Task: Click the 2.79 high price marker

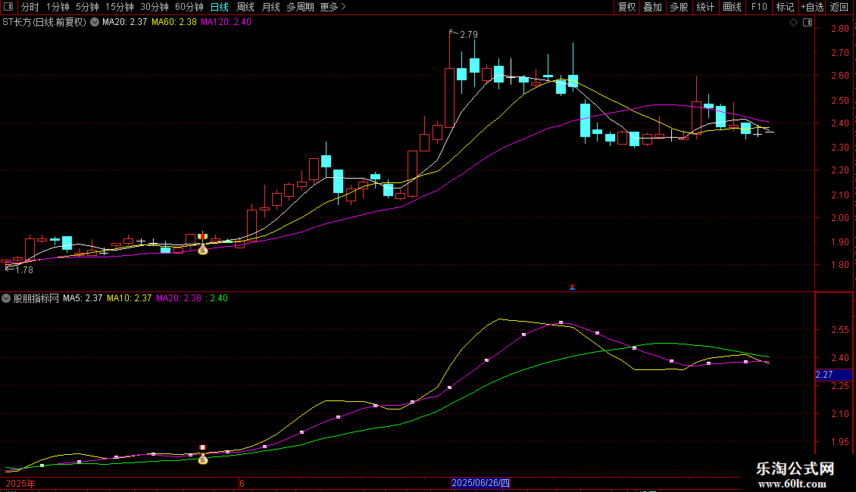Action: [469, 35]
